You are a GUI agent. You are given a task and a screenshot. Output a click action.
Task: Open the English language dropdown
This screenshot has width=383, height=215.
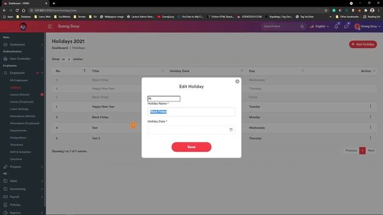coord(320,26)
